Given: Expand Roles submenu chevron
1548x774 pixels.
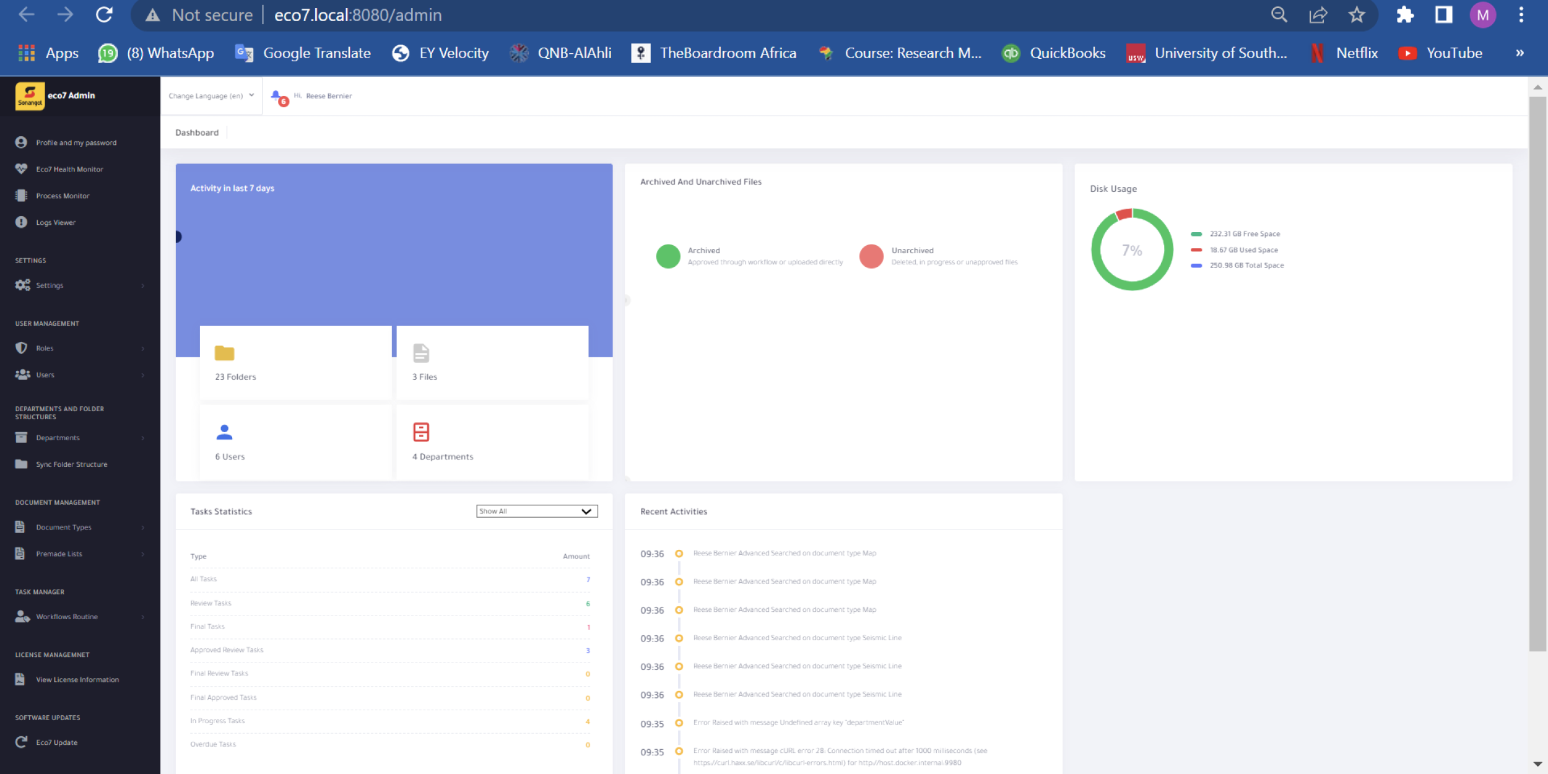Looking at the screenshot, I should tap(143, 349).
